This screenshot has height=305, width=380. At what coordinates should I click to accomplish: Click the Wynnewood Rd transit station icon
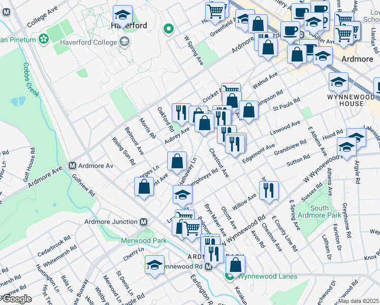pyautogui.click(x=208, y=267)
